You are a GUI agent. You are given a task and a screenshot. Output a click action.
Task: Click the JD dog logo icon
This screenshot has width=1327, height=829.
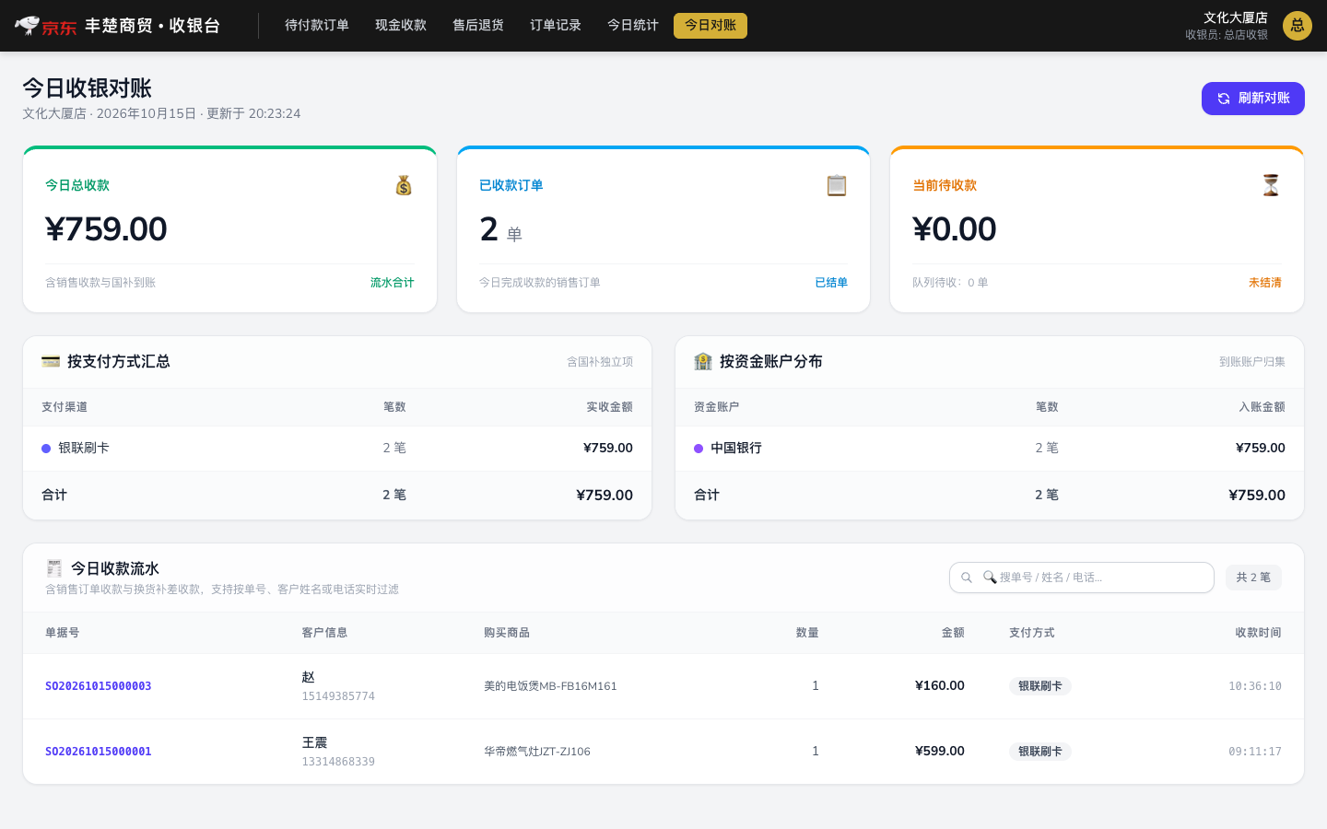pos(28,25)
